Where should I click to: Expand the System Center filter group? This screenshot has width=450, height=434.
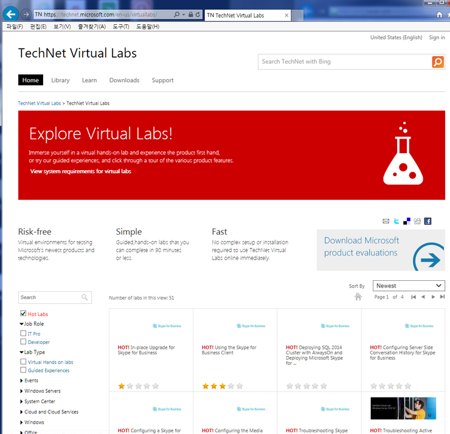(x=21, y=402)
